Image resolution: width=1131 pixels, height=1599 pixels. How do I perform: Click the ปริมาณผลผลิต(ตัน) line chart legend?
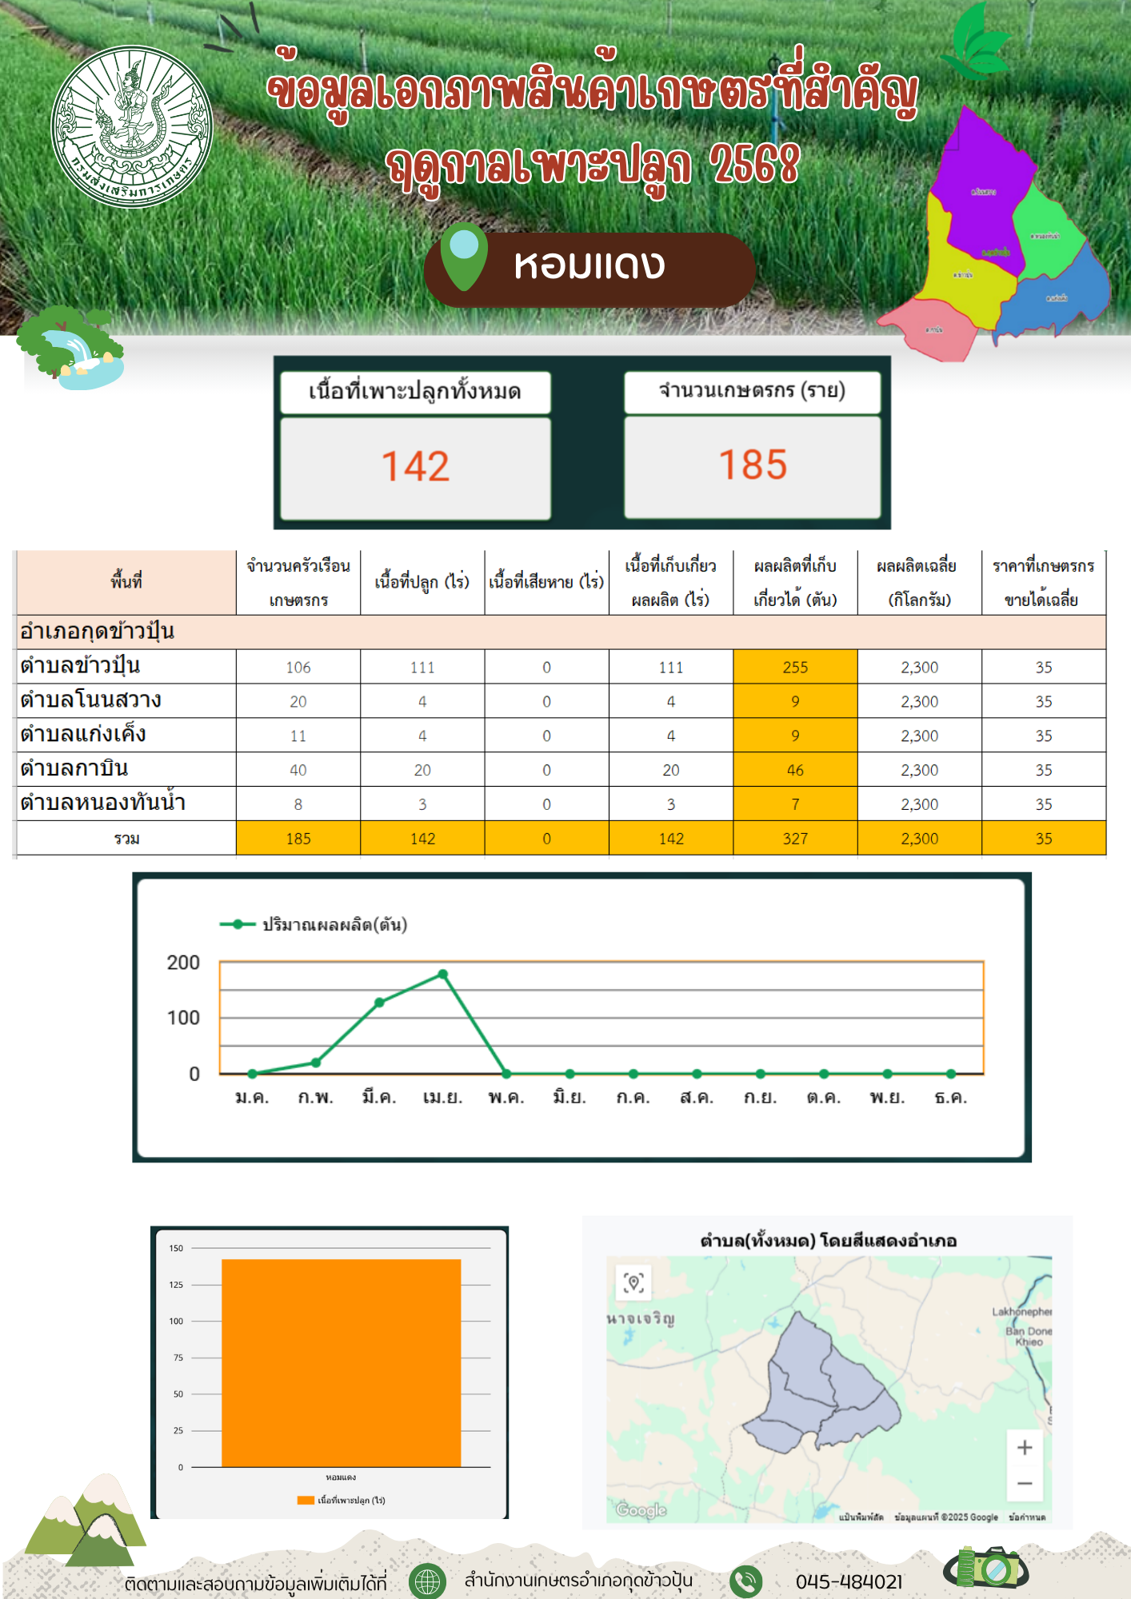coord(314,925)
